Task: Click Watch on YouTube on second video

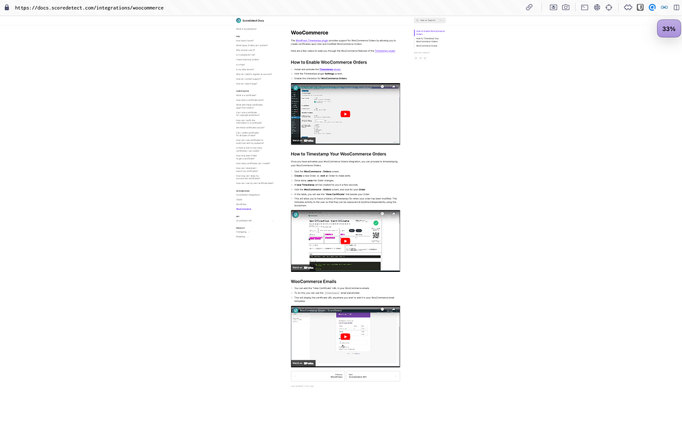Action: coord(303,267)
